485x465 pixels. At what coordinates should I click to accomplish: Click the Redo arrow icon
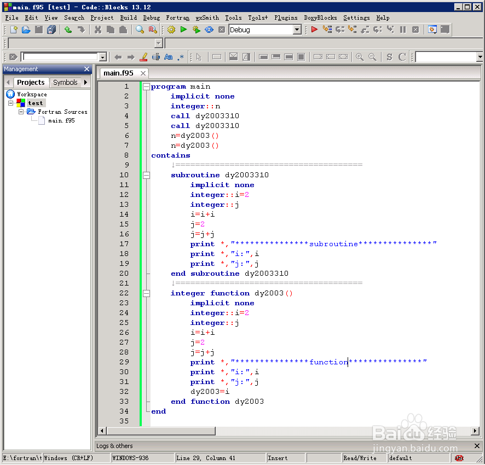(80, 30)
